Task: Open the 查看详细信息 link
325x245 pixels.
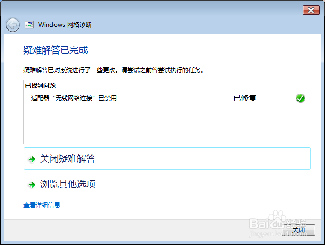Action: click(42, 205)
